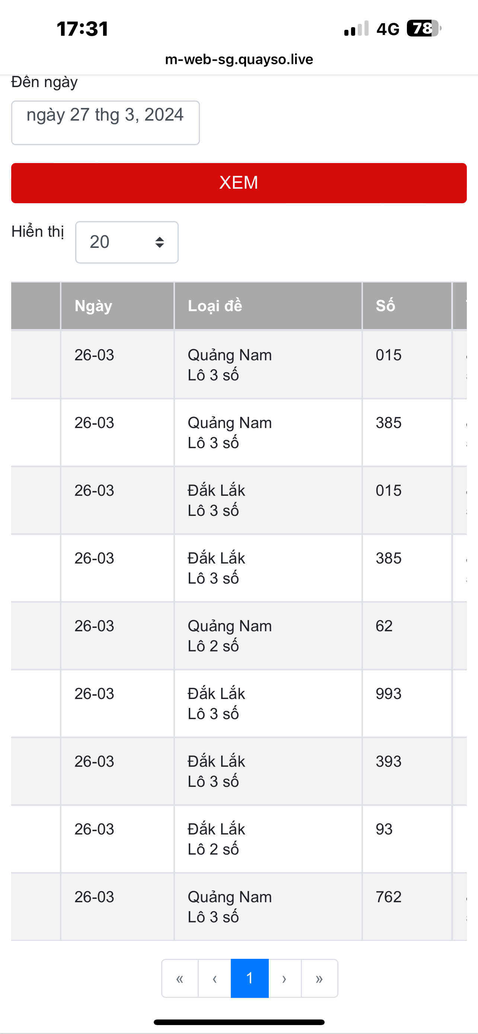Open the Hiển thị rows dropdown

[127, 242]
